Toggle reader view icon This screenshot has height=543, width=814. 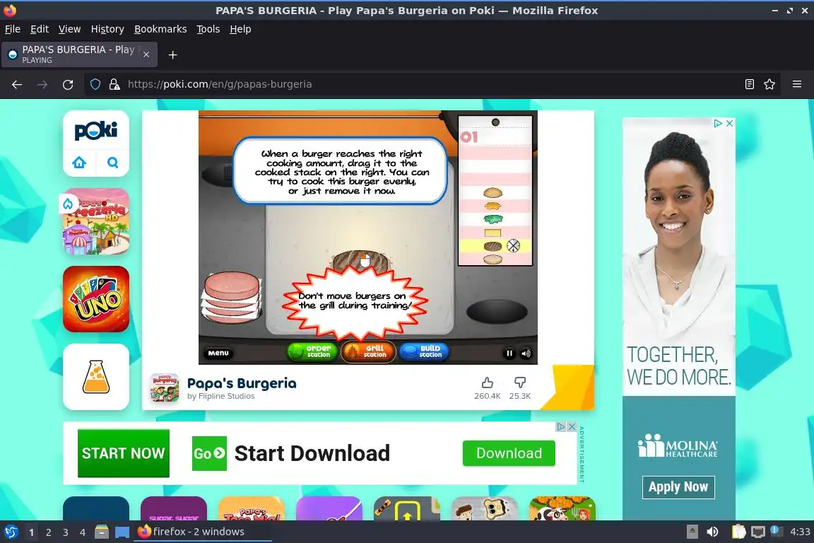[x=750, y=84]
